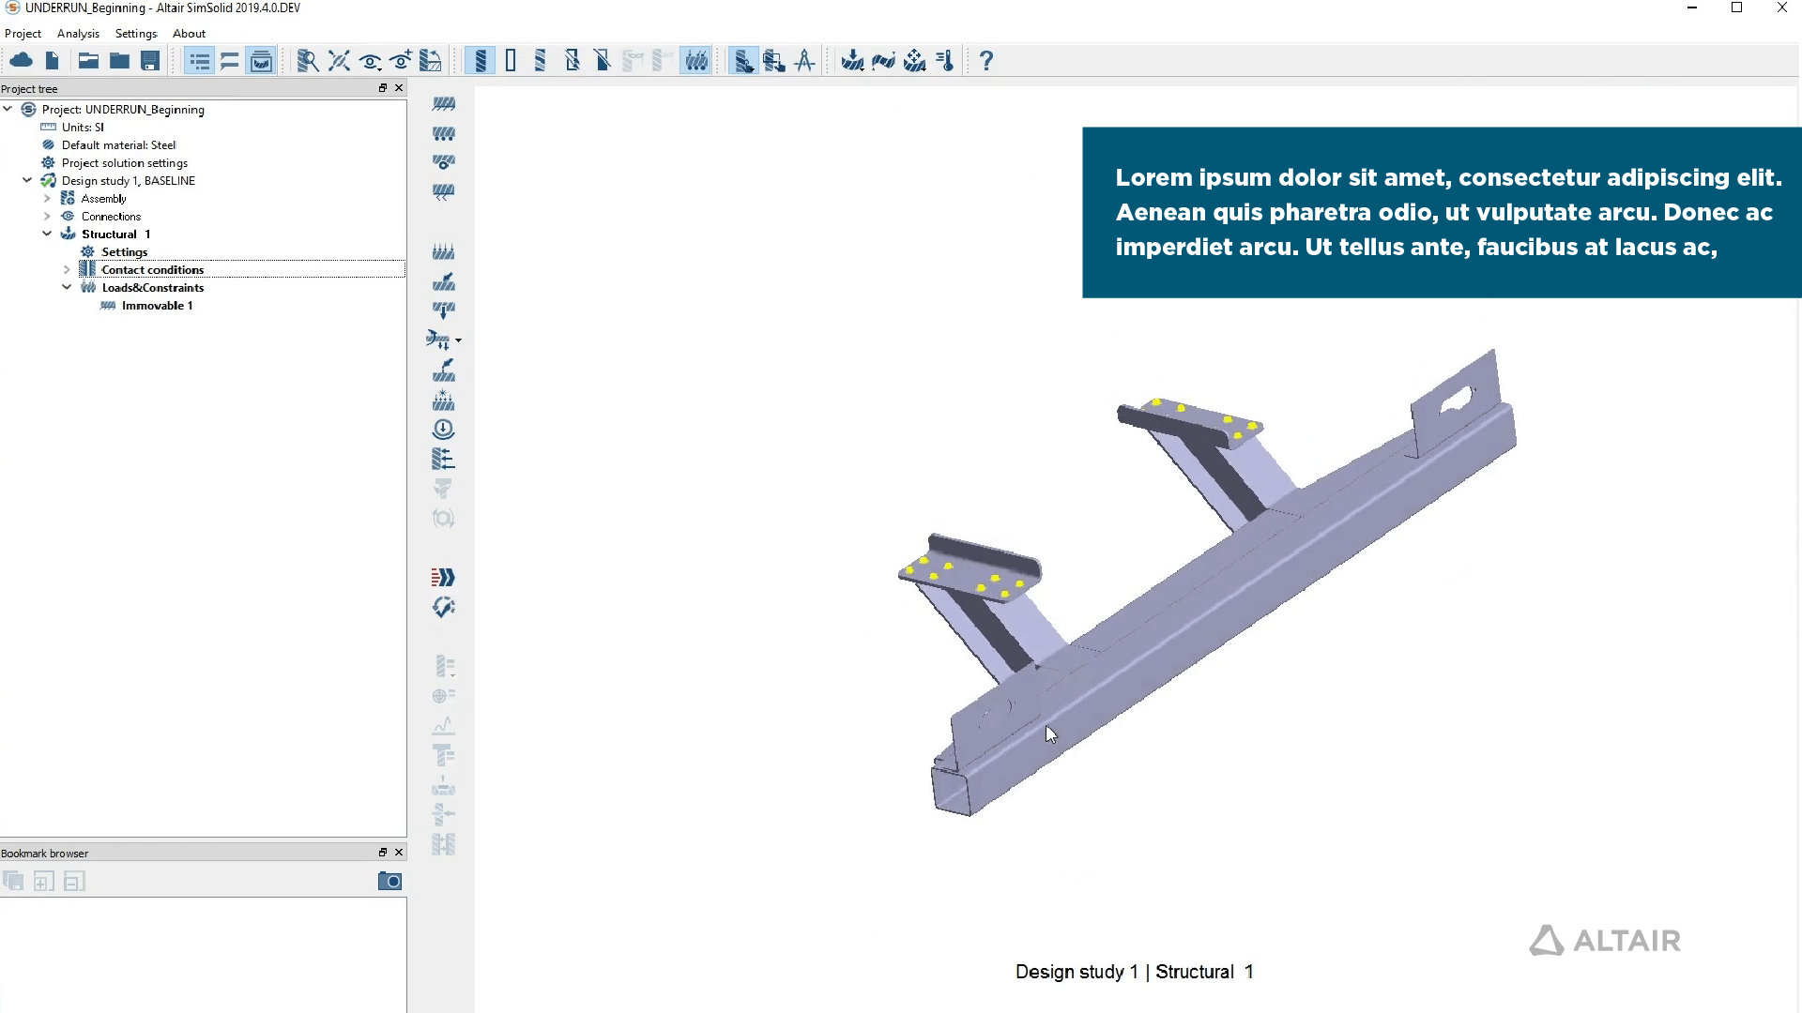Apply a pressure load icon
Viewport: 1802px width, 1013px height.
444,252
